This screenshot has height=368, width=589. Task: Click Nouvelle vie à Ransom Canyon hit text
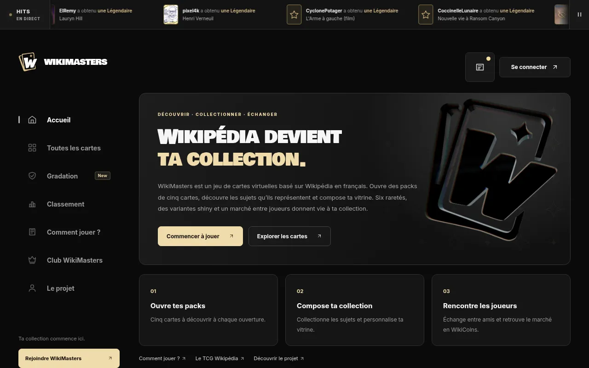471,19
